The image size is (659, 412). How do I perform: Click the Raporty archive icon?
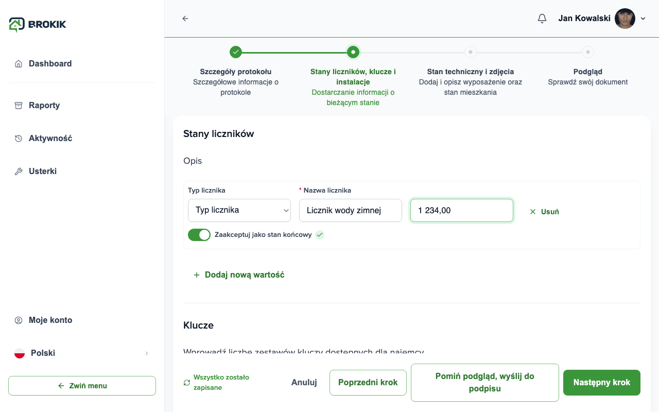(x=19, y=106)
